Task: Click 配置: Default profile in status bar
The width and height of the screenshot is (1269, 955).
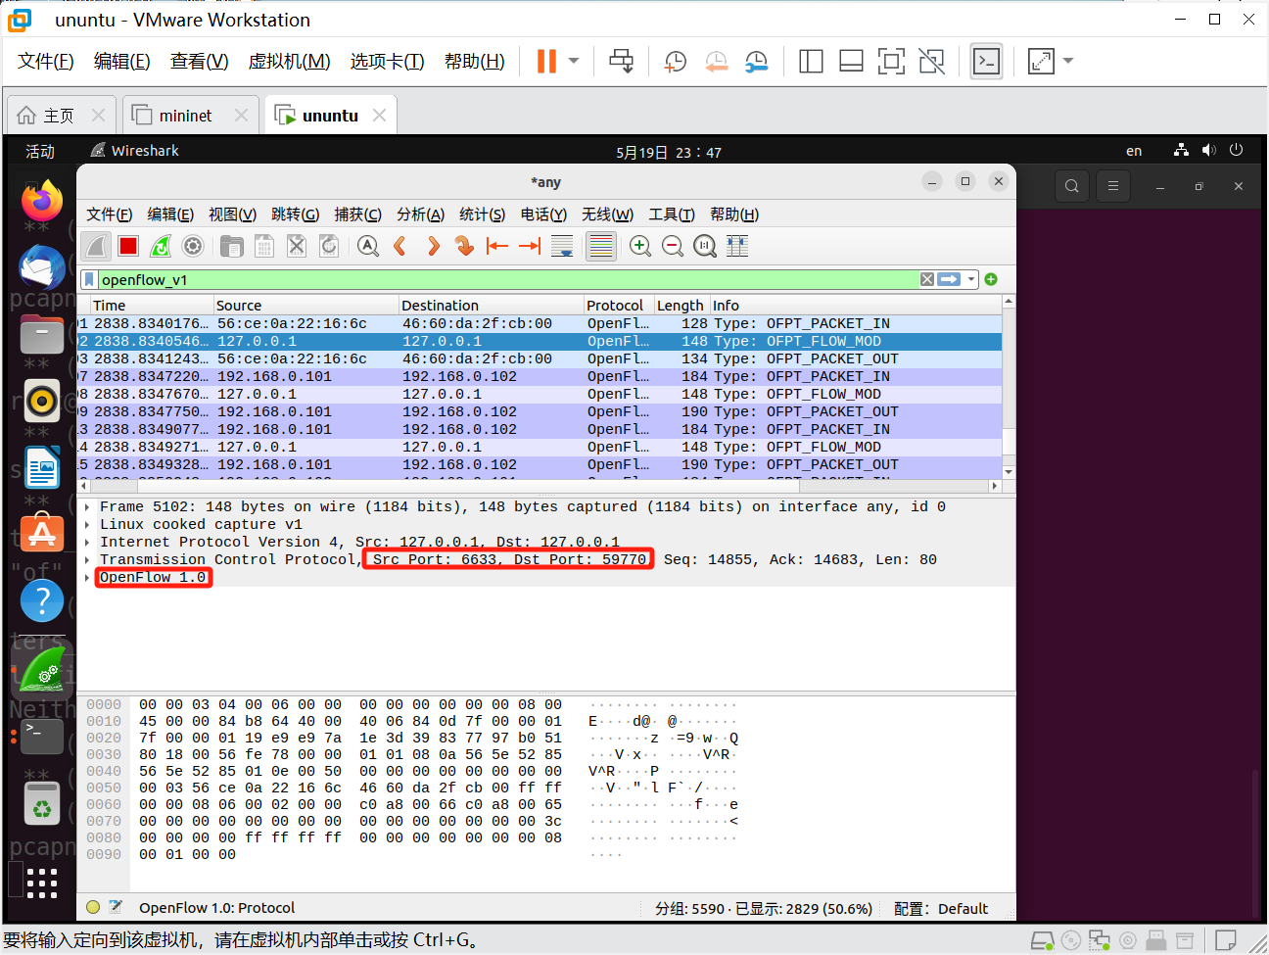Action: (941, 908)
